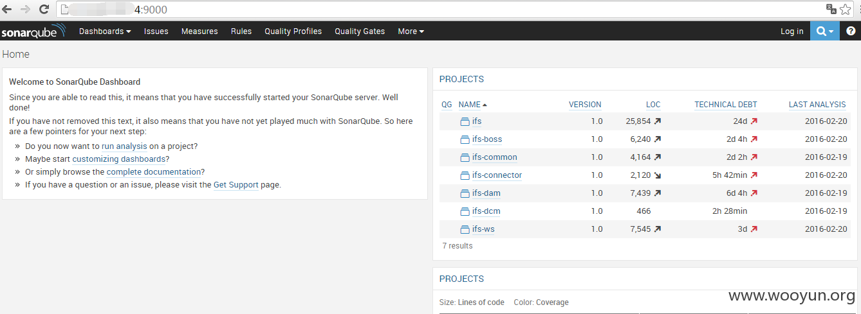Click the project icon beside ifs-ws
This screenshot has height=314, width=861.
pos(465,229)
